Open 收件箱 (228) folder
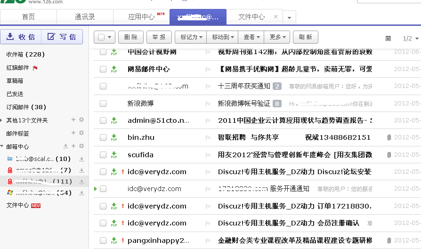 pos(25,55)
